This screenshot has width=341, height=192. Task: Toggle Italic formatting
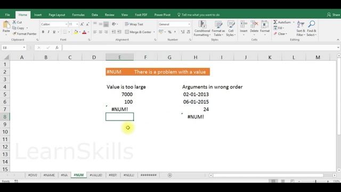point(48,32)
